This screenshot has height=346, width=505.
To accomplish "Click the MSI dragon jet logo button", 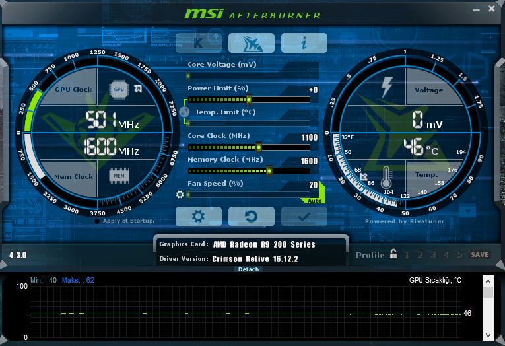I will [252, 42].
